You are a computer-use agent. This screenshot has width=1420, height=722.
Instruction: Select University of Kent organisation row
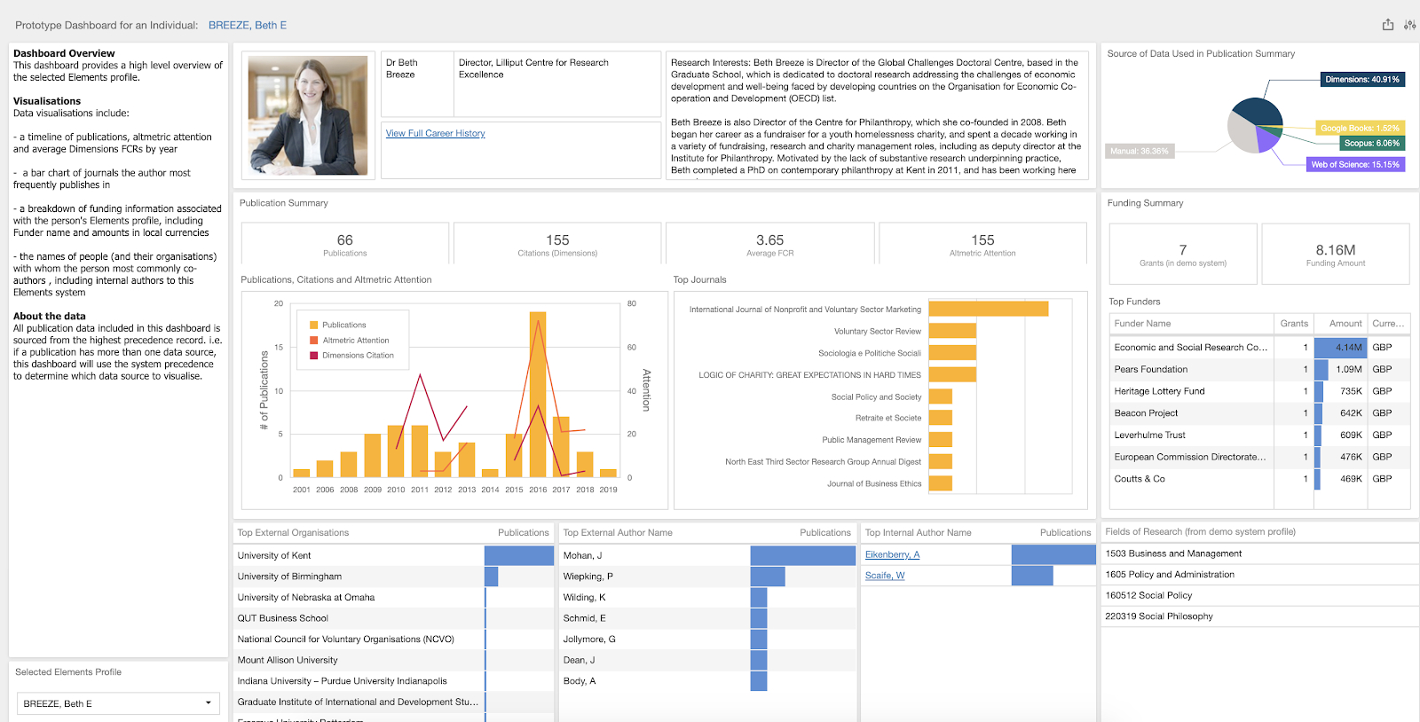point(274,555)
